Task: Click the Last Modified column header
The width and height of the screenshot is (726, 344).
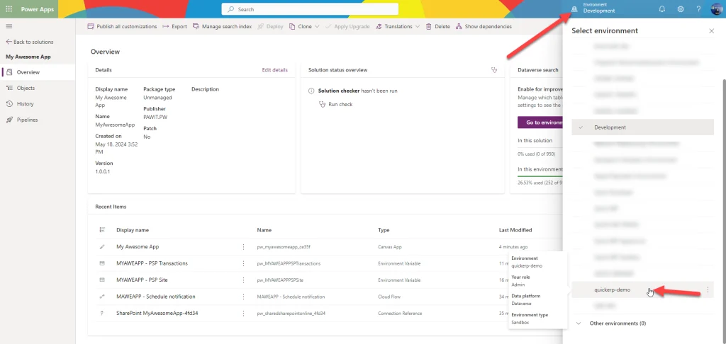Action: pyautogui.click(x=515, y=230)
